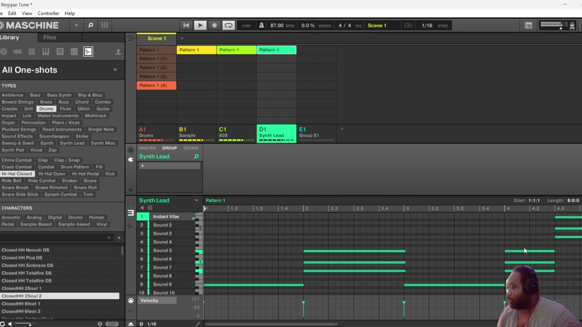The height and width of the screenshot is (327, 582).
Task: Open the All One-shots dropdown
Action: pos(115,70)
